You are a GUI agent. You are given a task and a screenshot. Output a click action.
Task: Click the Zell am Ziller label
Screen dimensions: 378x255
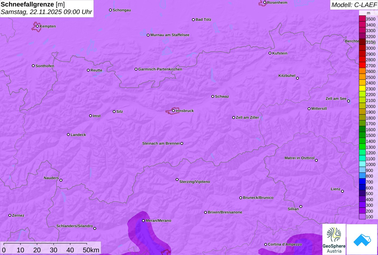pyautogui.click(x=247, y=118)
